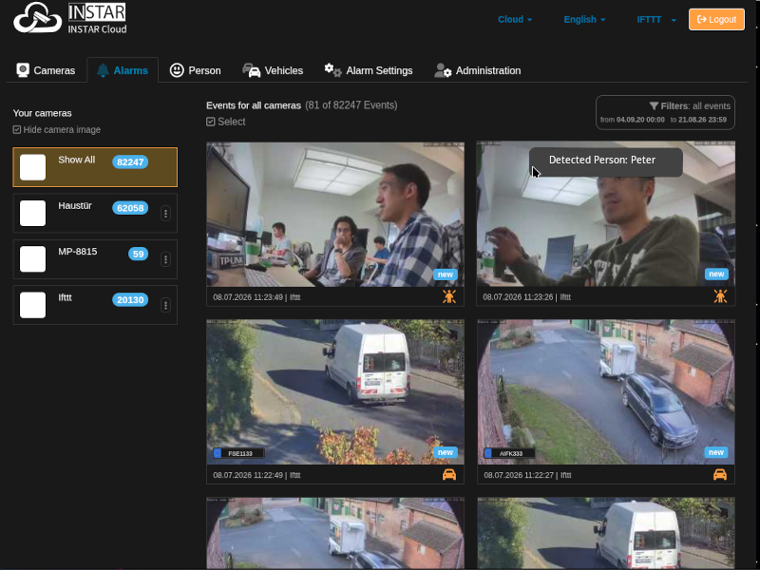
Task: Click the filter funnel icon
Action: 654,105
